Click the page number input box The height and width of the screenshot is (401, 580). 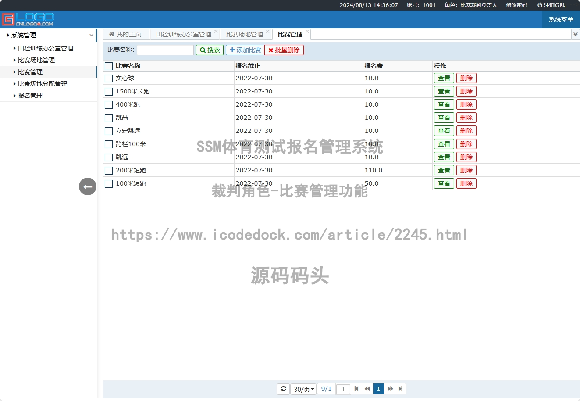343,389
